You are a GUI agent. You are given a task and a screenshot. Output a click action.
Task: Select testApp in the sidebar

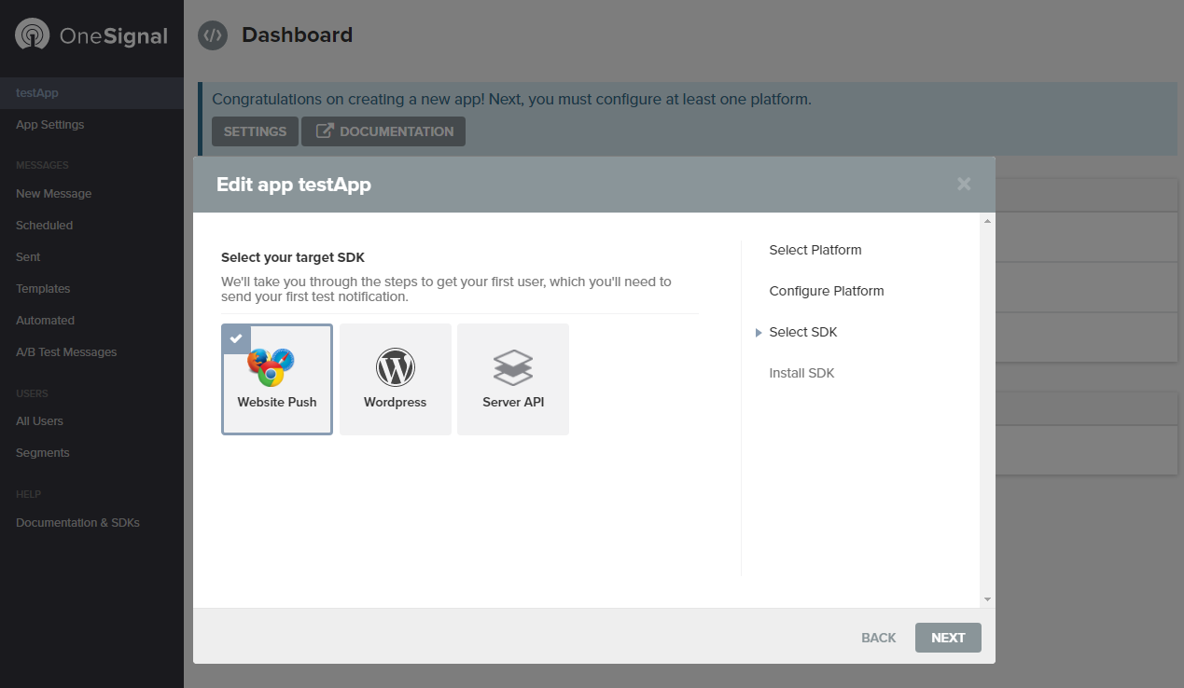[37, 93]
